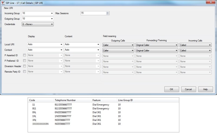
Task: Open Contact Content dropdown
Action: point(82,50)
